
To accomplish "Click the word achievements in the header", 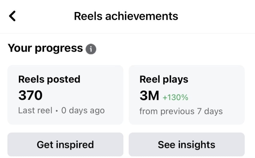I will pyautogui.click(x=142, y=16).
